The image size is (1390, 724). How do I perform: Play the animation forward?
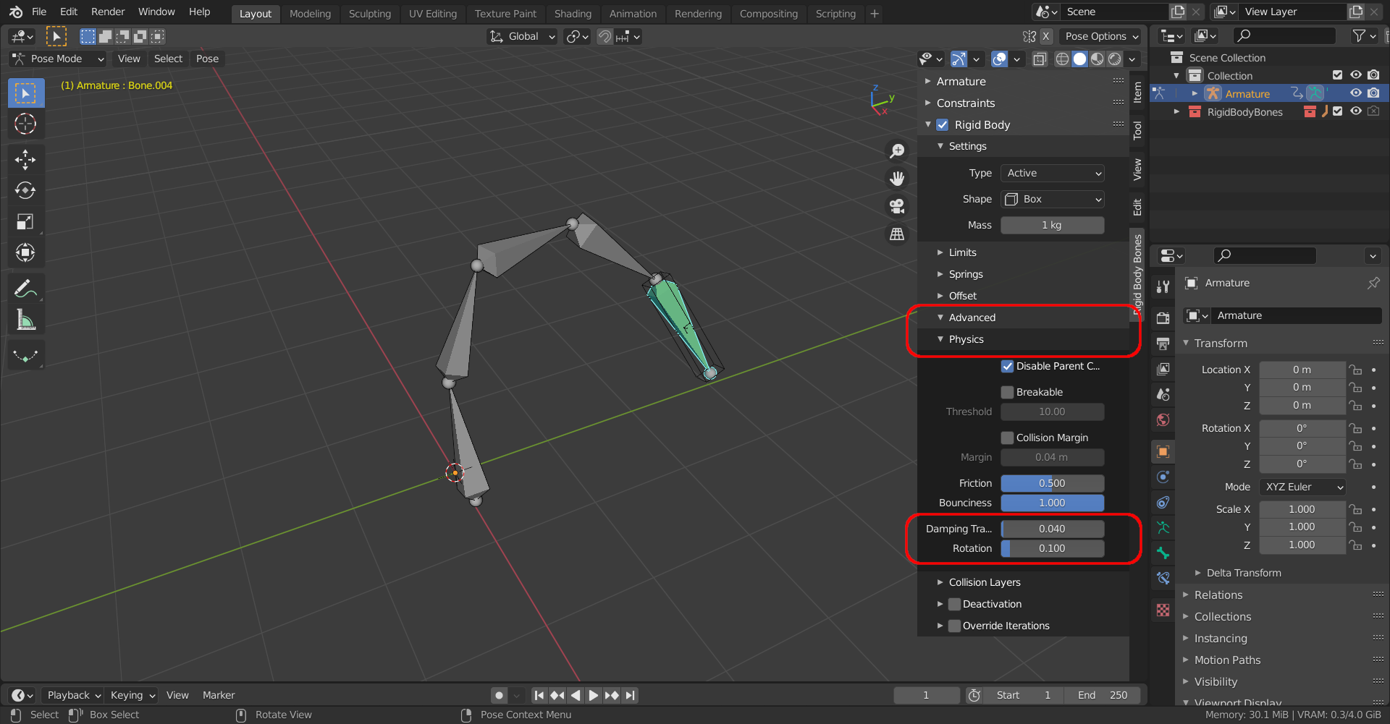(593, 695)
